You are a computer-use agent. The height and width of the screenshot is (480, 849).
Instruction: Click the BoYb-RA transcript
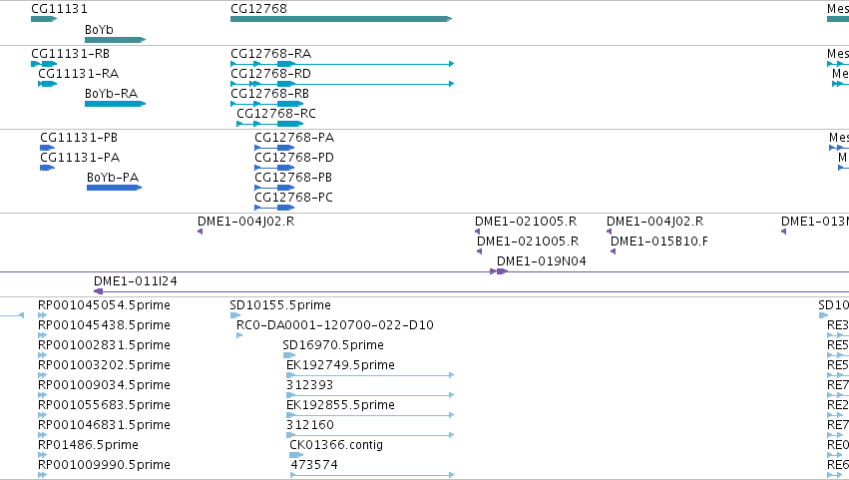[x=116, y=104]
